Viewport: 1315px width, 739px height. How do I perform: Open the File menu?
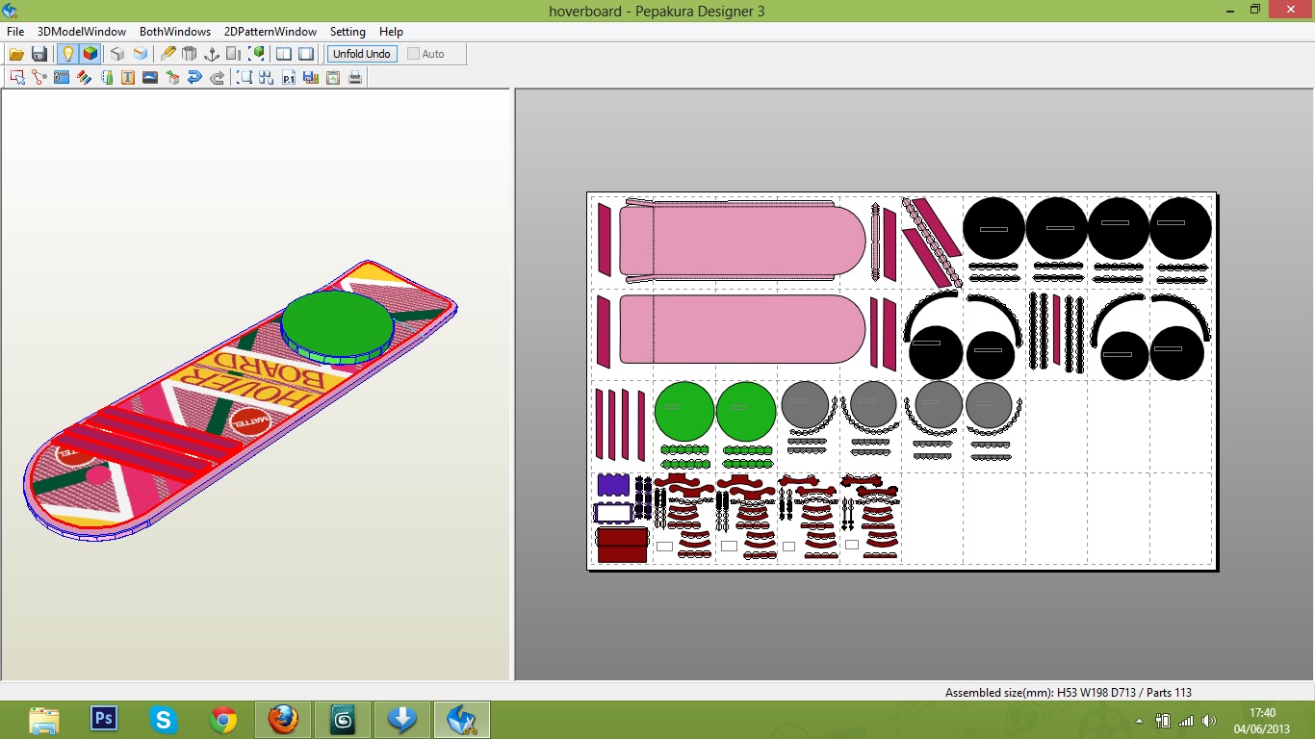[x=15, y=32]
